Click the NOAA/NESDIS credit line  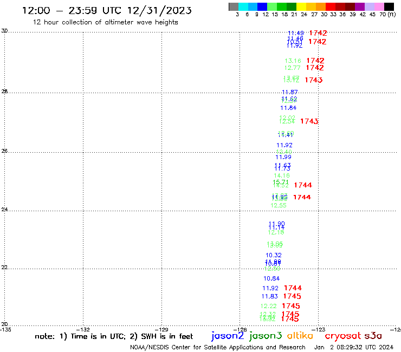coord(218,348)
